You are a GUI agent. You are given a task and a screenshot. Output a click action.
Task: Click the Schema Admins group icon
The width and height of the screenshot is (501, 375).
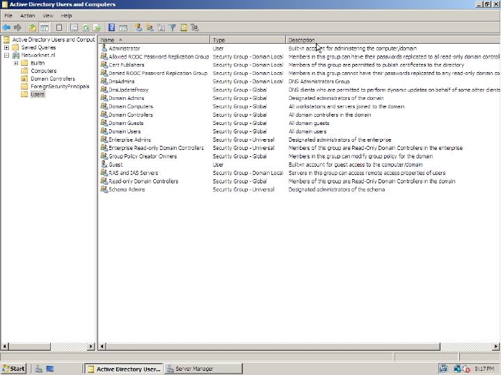104,189
